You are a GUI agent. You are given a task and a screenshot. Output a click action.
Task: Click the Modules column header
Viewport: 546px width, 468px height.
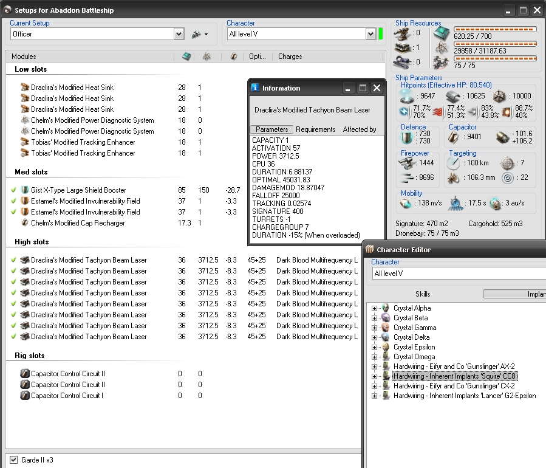24,57
